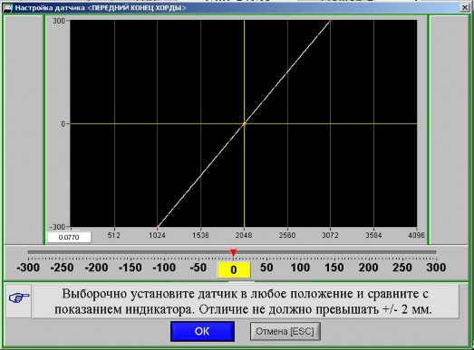
Task: Click the -250 scale label
Action: click(62, 268)
